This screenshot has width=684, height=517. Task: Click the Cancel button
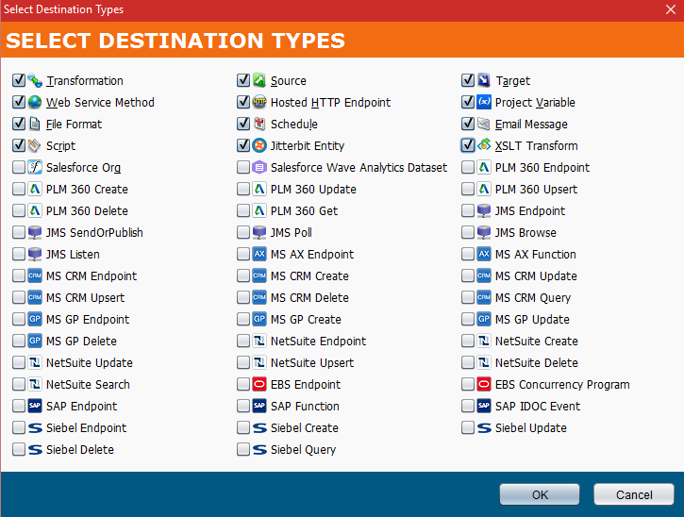[x=633, y=495]
